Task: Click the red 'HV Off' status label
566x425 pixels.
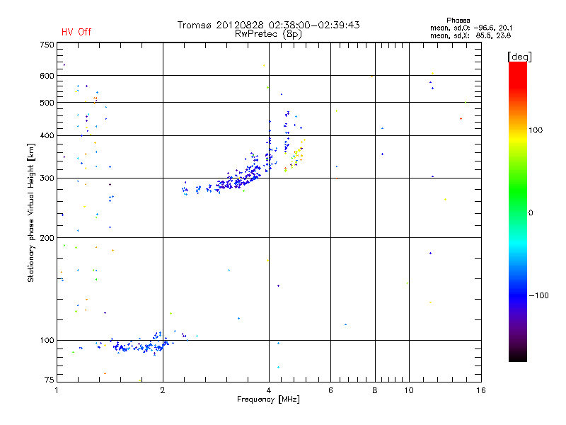Action: [76, 32]
